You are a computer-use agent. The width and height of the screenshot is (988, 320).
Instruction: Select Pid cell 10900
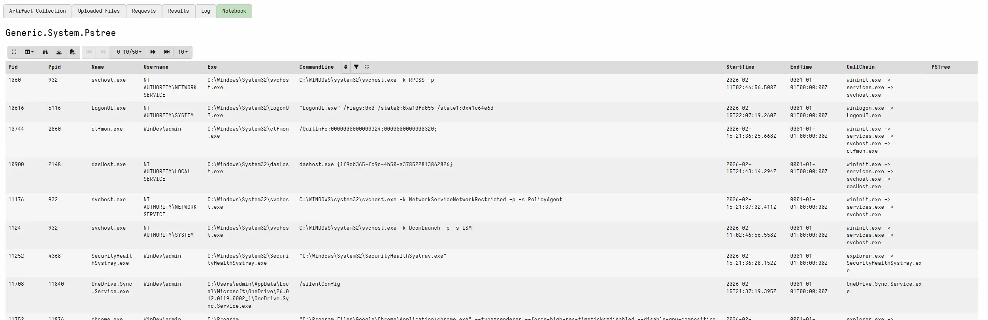tap(16, 165)
